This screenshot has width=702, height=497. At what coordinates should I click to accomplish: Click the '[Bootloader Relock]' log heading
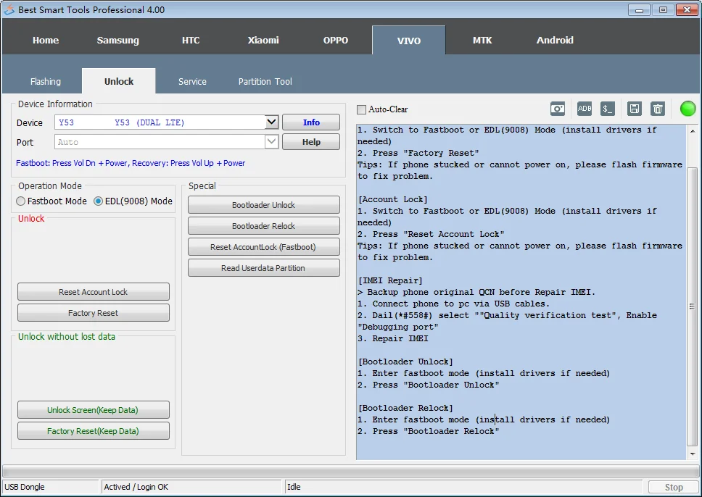pyautogui.click(x=405, y=408)
